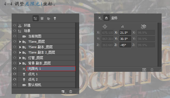Toggle visibility of 环境 row

coord(15,25)
